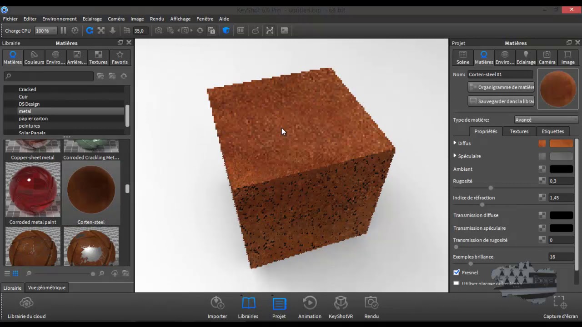Screen dimensions: 582x327
Task: Open the Arrière... backplates library tab
Action: pos(77,58)
